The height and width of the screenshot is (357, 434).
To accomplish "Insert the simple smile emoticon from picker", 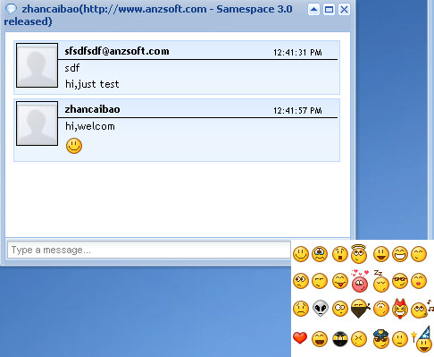I will tap(301, 254).
